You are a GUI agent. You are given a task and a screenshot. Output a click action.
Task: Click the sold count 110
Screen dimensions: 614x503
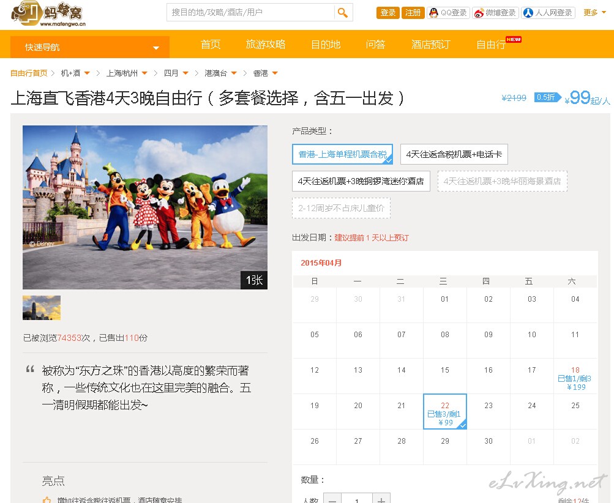[132, 338]
